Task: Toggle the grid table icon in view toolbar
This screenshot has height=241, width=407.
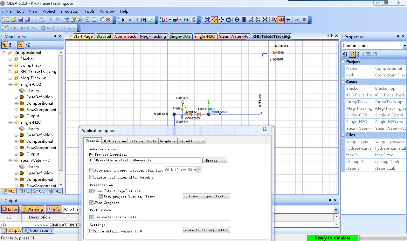Action: click(x=244, y=20)
